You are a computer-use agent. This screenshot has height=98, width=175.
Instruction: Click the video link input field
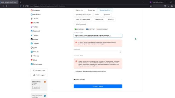(x=98, y=36)
